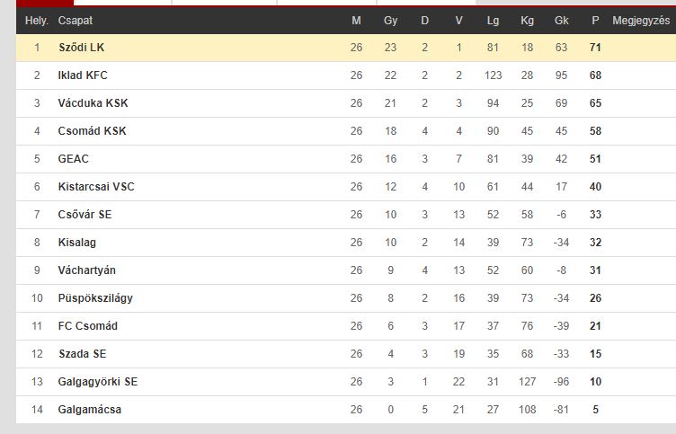Click the Csapat column header
The image size is (676, 434).
pos(75,21)
